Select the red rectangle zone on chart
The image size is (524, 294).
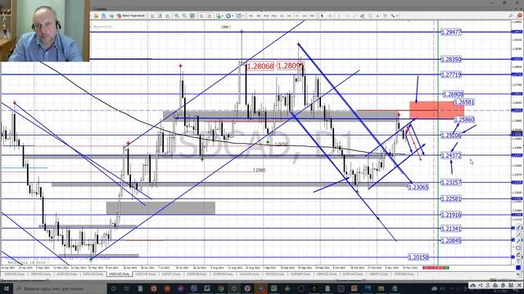436,110
